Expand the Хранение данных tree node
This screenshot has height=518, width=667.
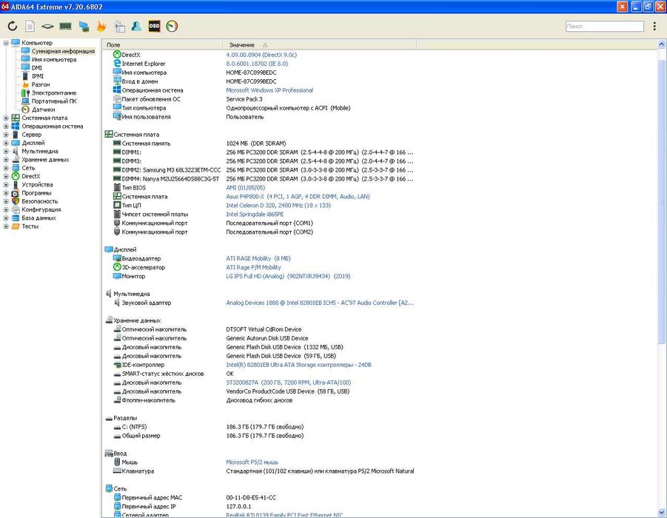[6, 160]
